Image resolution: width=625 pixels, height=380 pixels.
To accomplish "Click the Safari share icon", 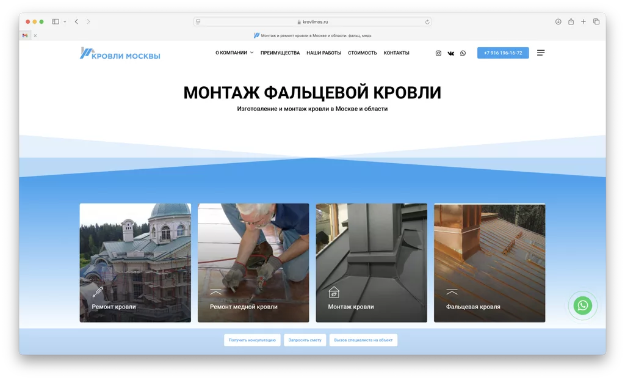I will 571,21.
